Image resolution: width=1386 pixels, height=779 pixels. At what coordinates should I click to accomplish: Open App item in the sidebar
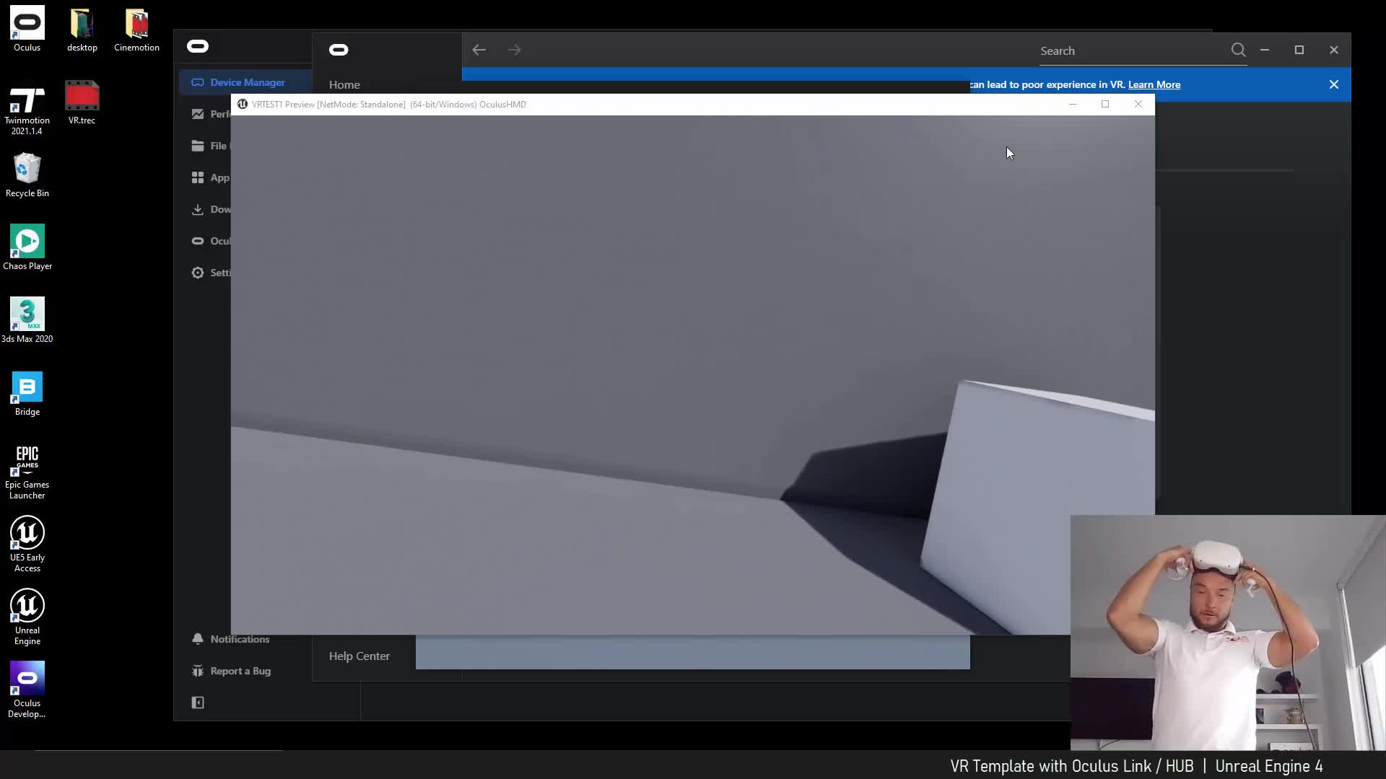coord(211,177)
